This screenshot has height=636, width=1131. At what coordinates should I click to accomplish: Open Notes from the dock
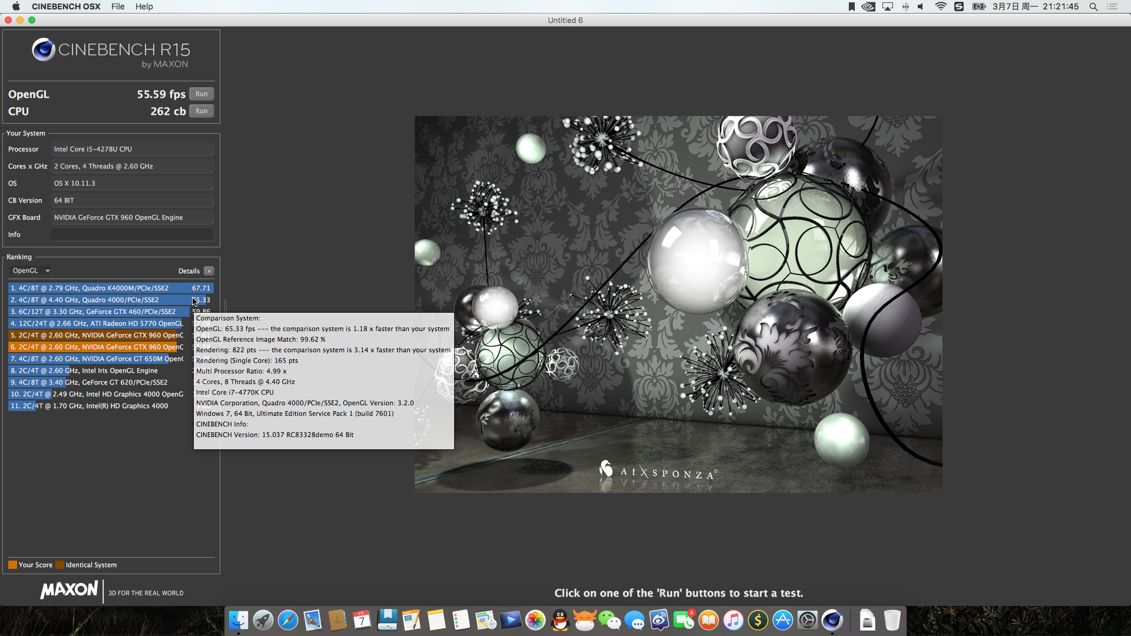coord(436,620)
